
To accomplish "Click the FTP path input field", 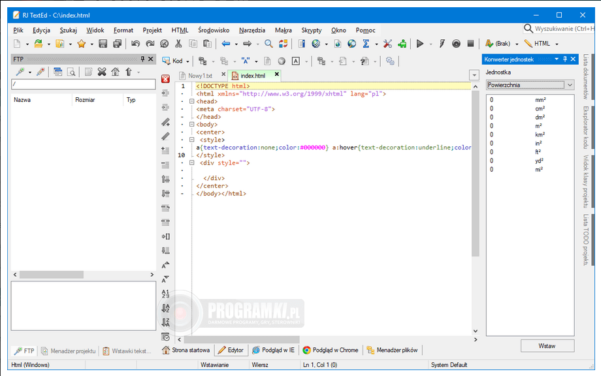I will (x=83, y=84).
